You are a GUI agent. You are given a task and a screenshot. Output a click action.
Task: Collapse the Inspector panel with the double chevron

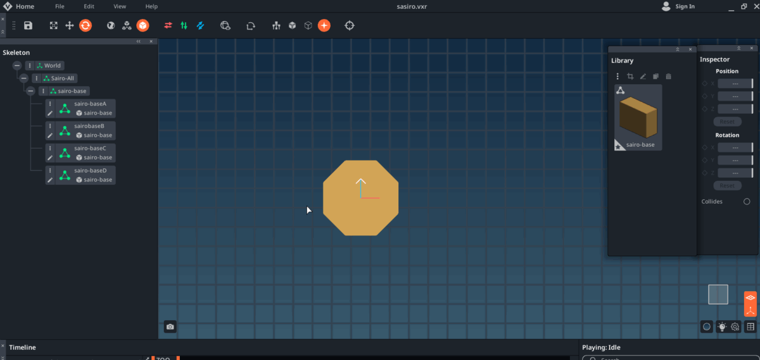click(x=738, y=48)
